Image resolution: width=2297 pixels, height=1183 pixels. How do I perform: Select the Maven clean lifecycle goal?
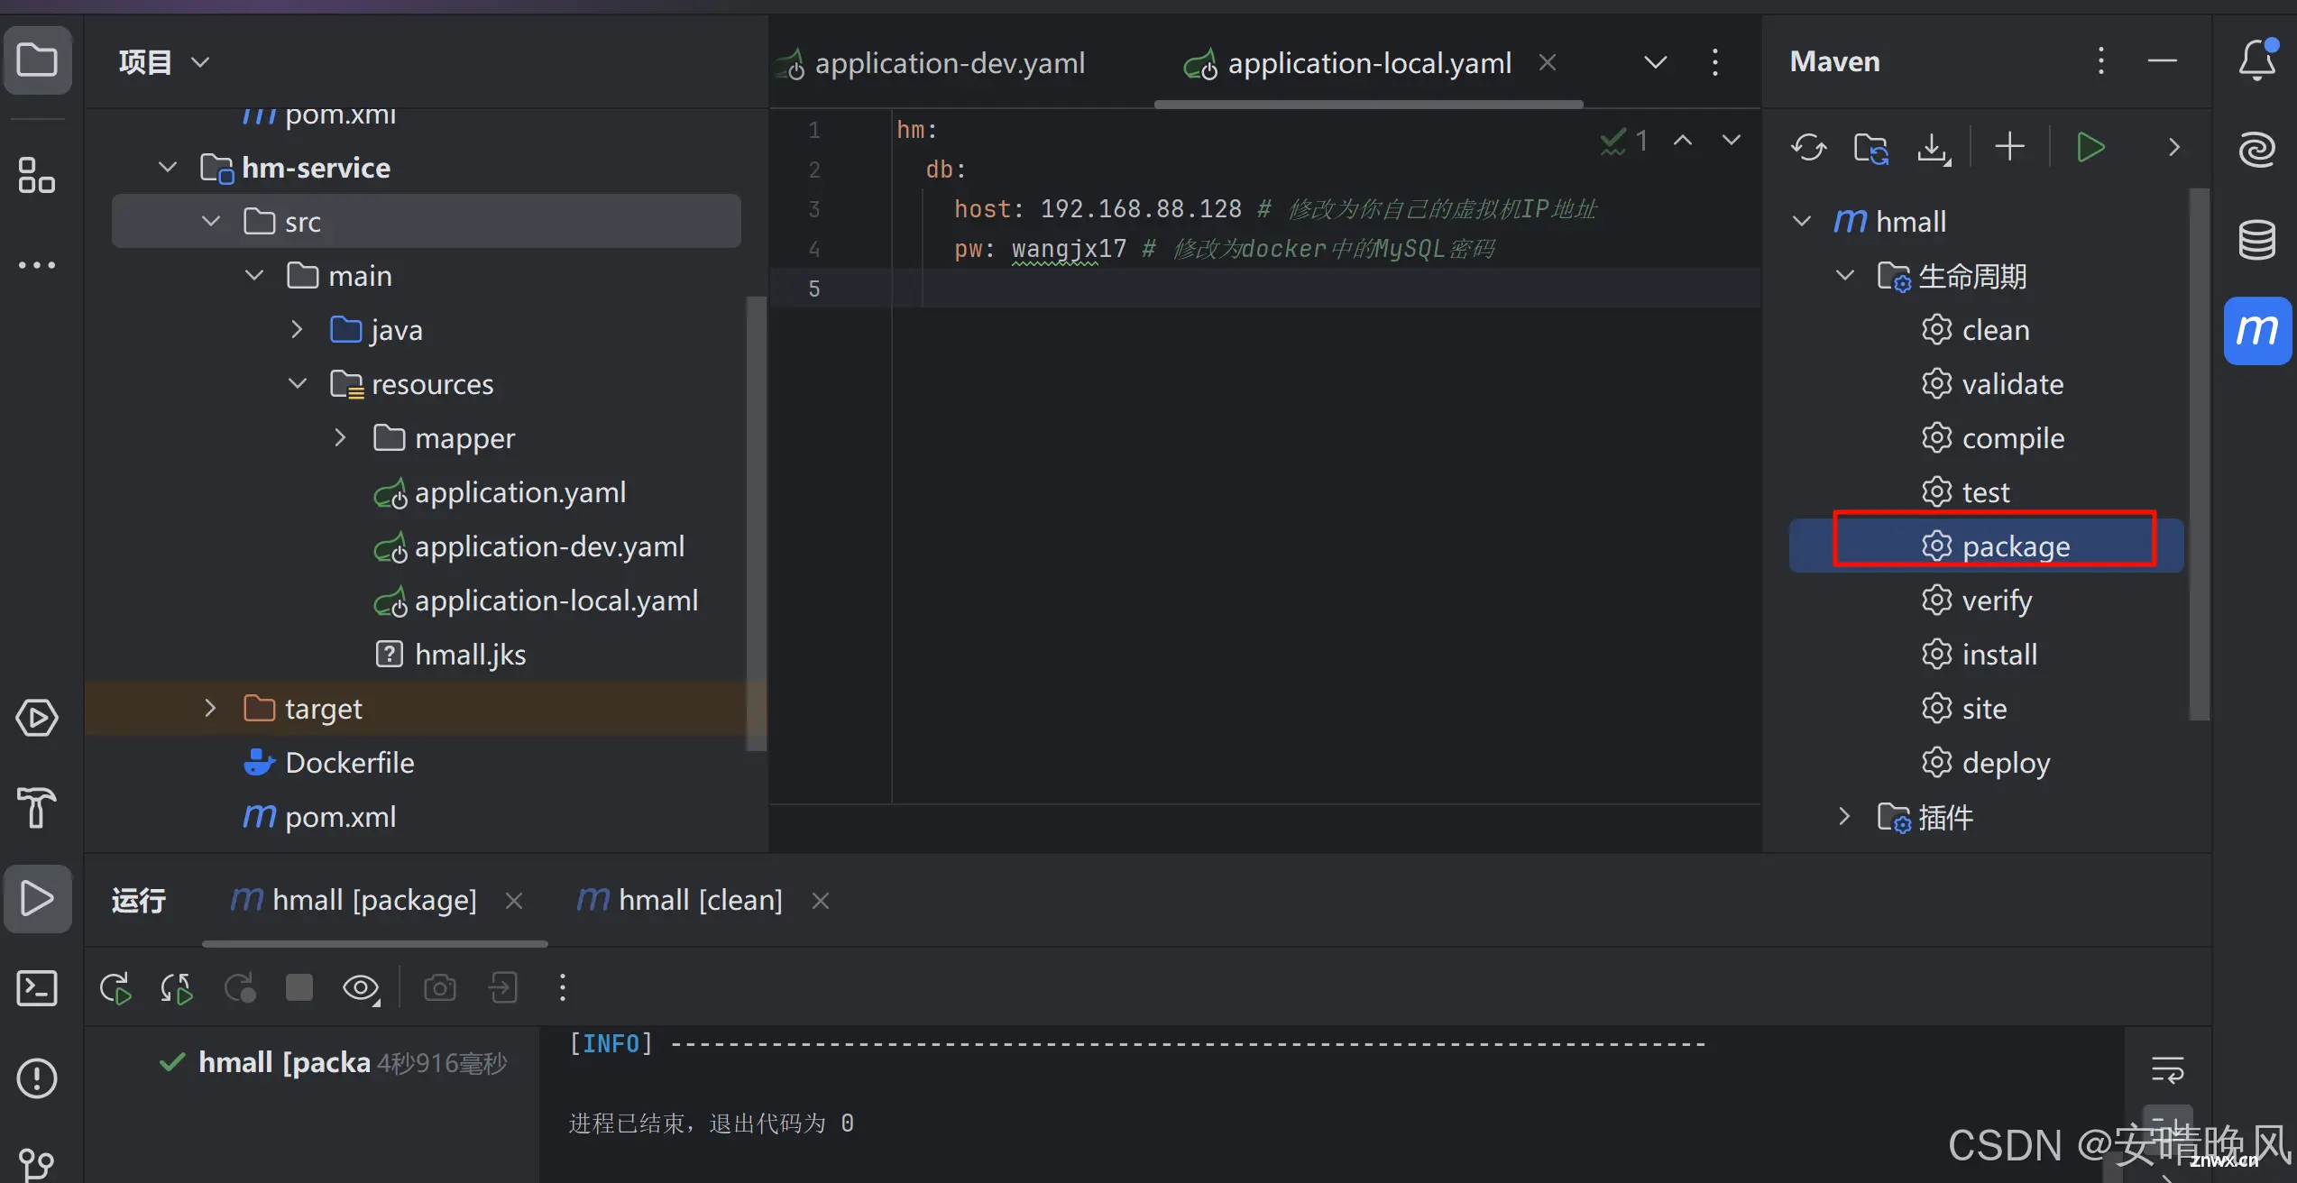tap(1975, 329)
